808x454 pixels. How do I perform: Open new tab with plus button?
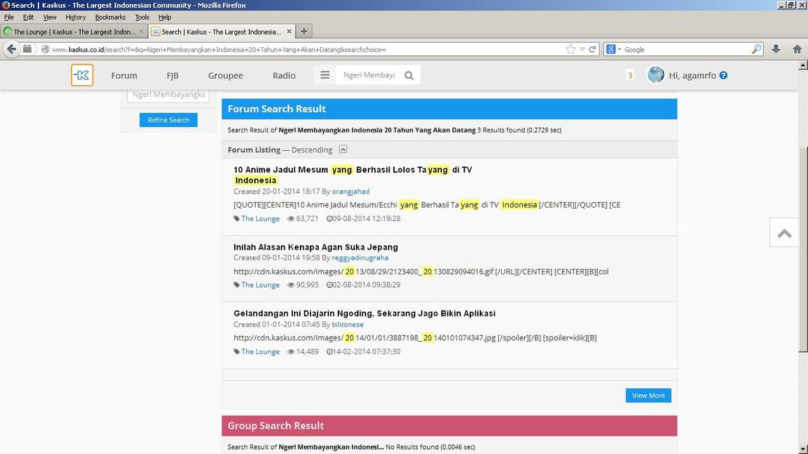click(x=304, y=32)
